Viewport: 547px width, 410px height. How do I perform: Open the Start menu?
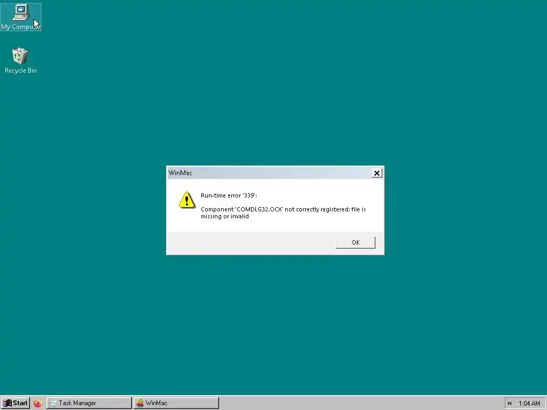(15, 403)
